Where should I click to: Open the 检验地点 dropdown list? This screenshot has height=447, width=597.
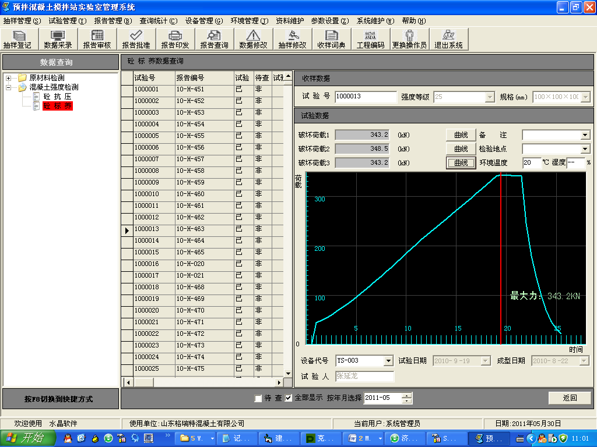pos(585,149)
